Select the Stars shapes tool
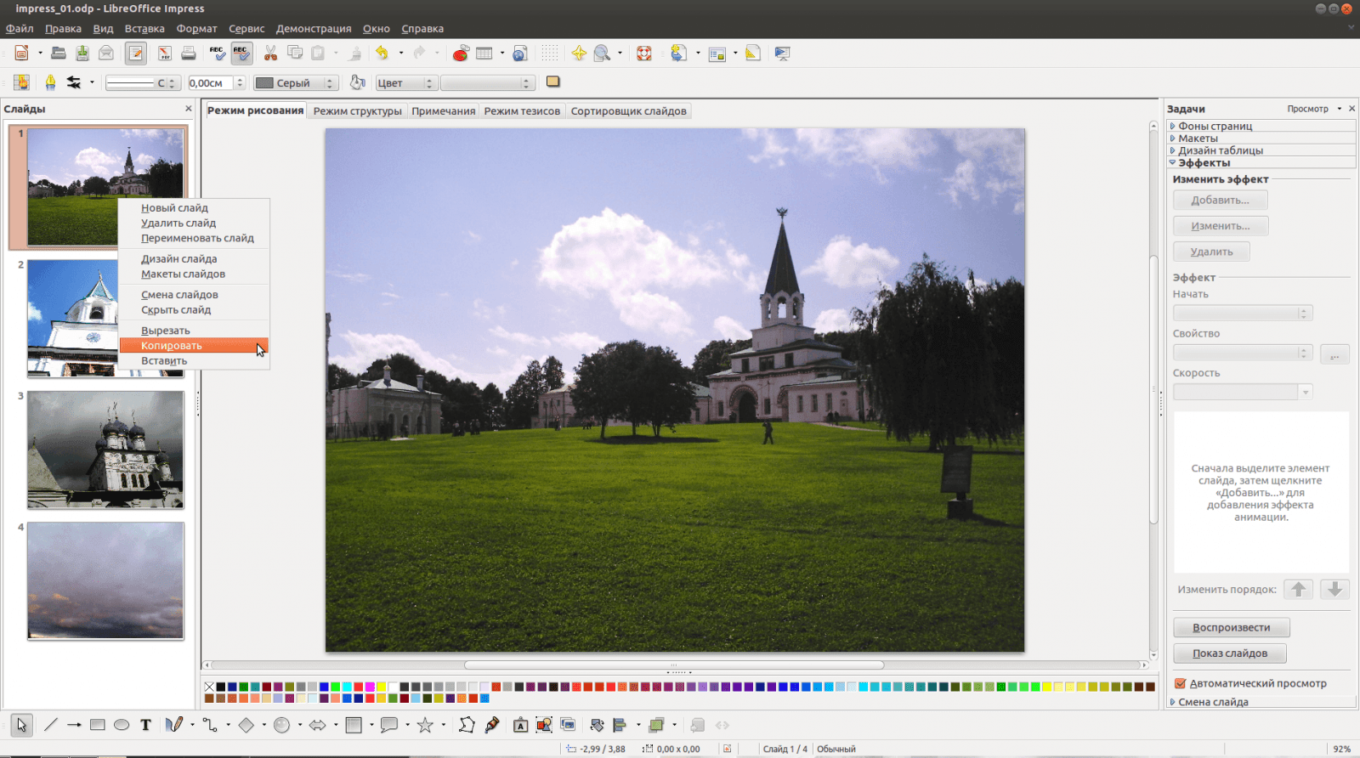The image size is (1360, 758). tap(425, 725)
